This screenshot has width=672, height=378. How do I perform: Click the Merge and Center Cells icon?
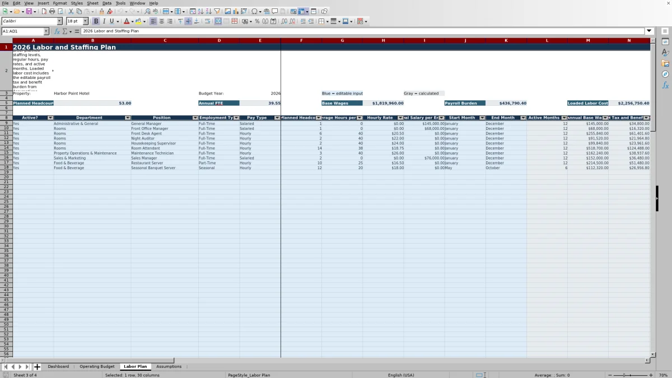218,21
